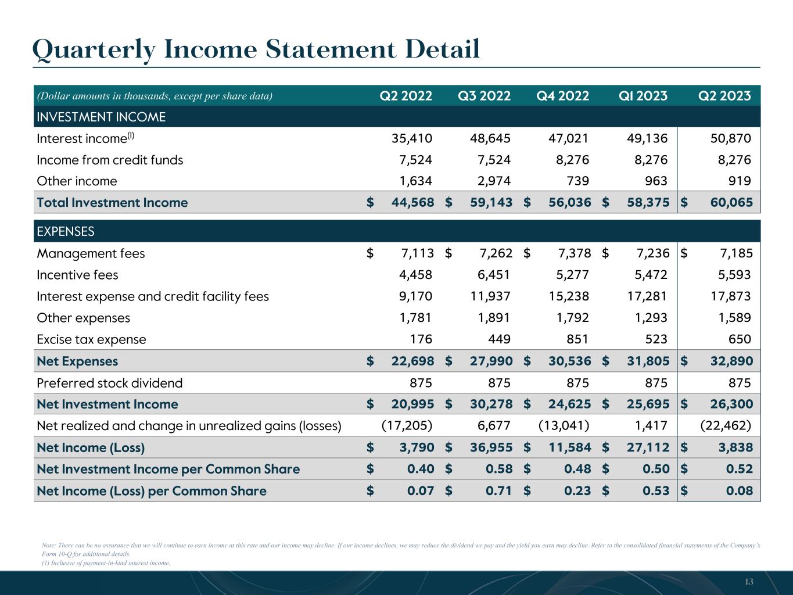Click the Quarterly Income Statement Detail title

[256, 49]
